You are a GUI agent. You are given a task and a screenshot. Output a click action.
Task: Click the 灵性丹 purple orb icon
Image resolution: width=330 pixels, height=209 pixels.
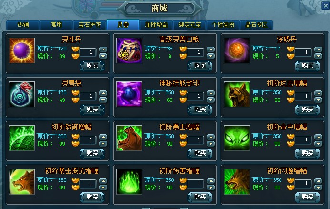22,50
